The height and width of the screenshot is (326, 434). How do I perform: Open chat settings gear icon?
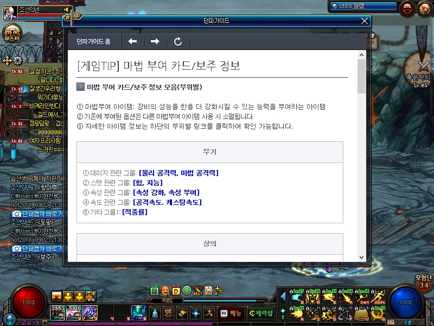17,60
